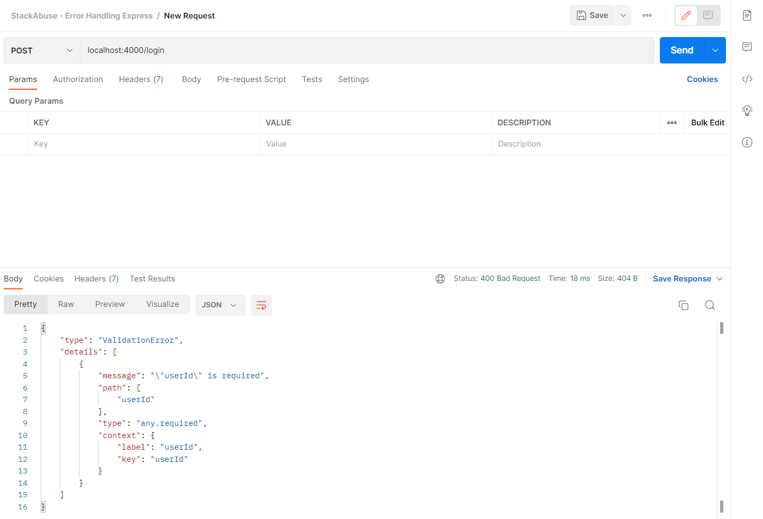Open the POST method dropdown
The width and height of the screenshot is (763, 519).
tap(42, 50)
